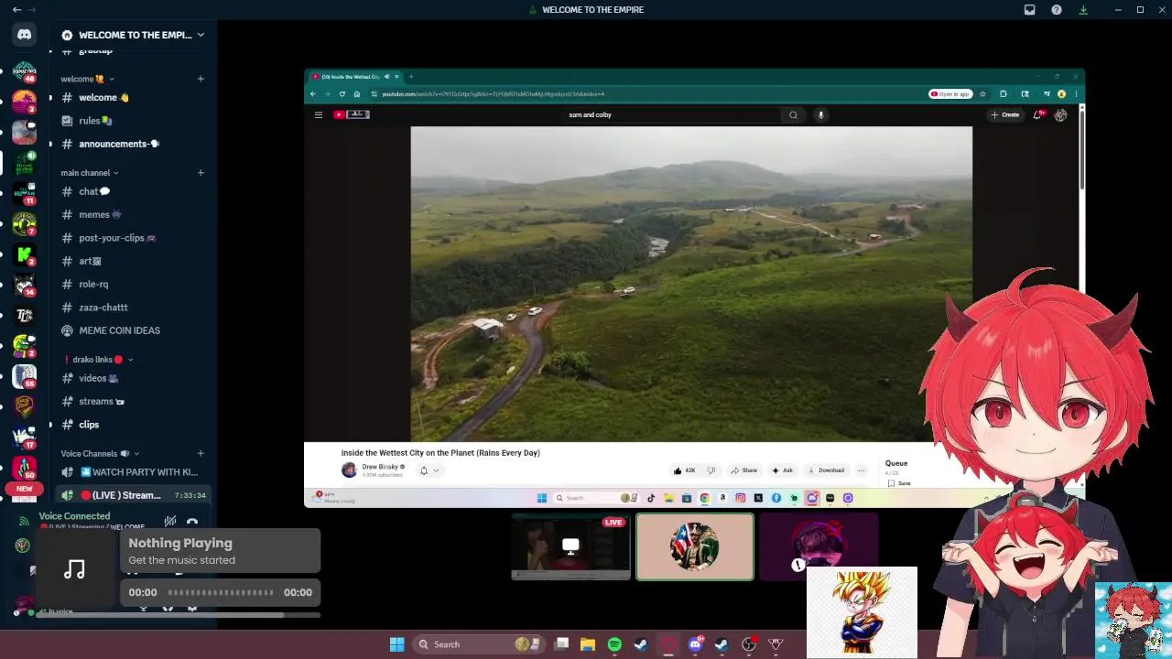Image resolution: width=1172 pixels, height=659 pixels.
Task: Open the music note widget icon
Action: click(75, 569)
